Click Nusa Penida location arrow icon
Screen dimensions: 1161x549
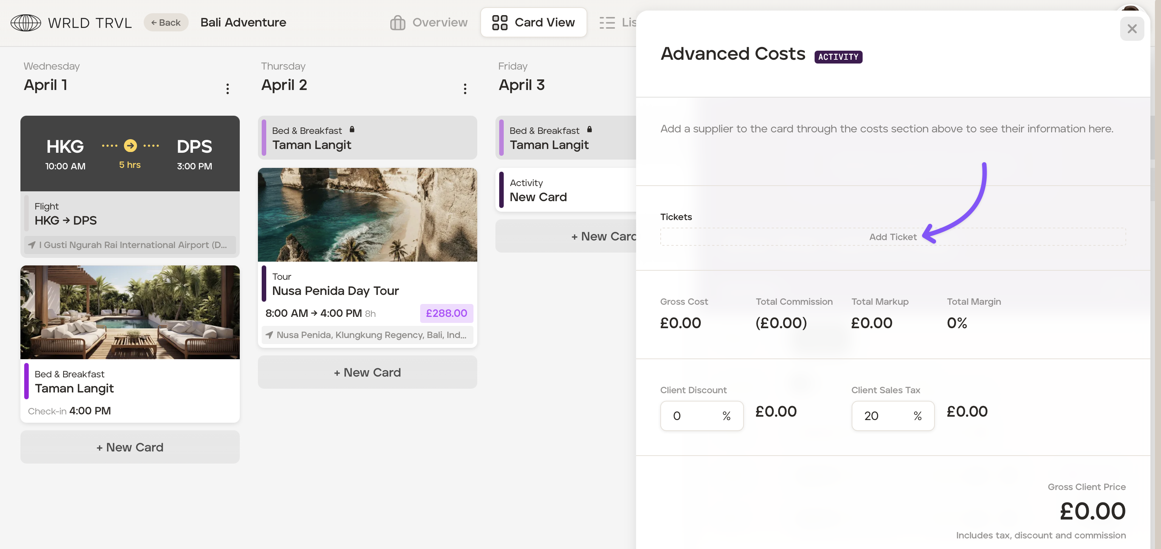[x=269, y=335]
